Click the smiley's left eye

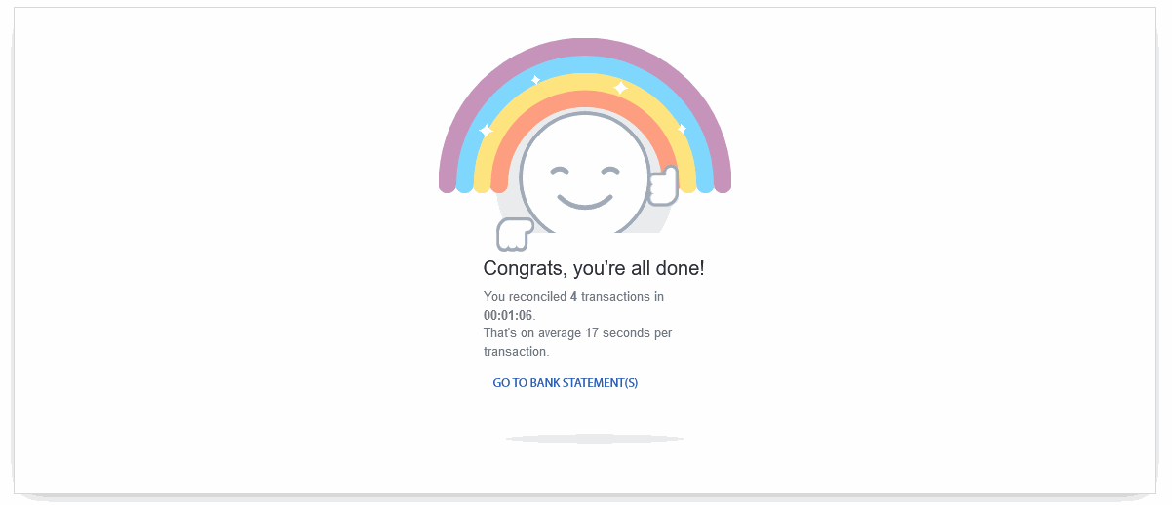coord(559,172)
